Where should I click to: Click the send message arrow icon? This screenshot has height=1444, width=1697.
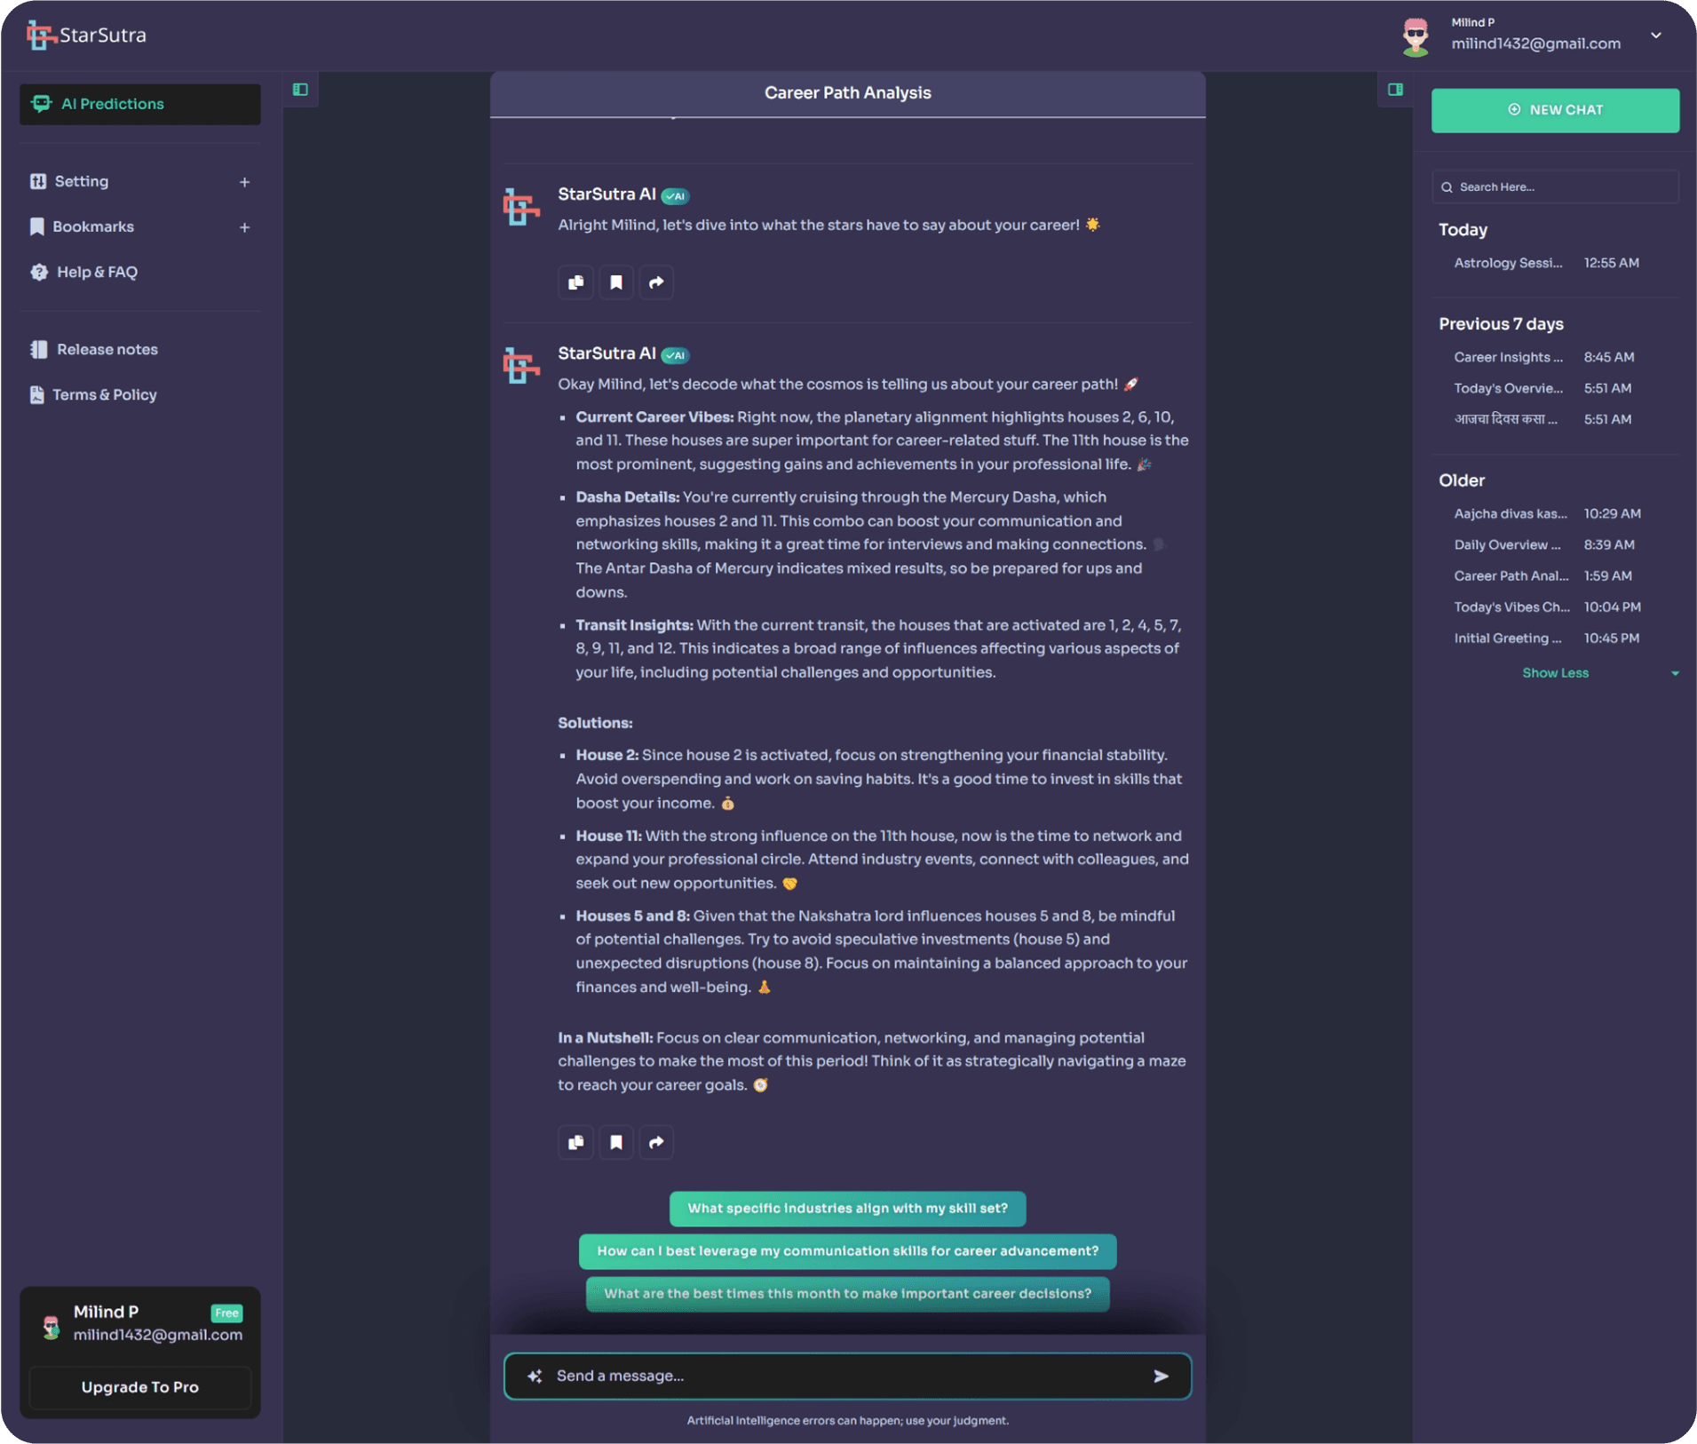click(1160, 1376)
